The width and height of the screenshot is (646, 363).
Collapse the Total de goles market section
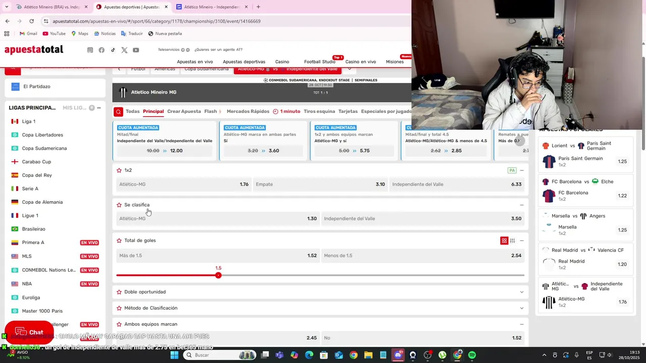point(522,240)
